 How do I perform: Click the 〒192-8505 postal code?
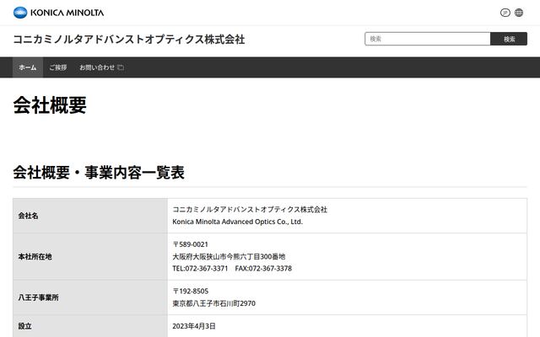point(191,292)
